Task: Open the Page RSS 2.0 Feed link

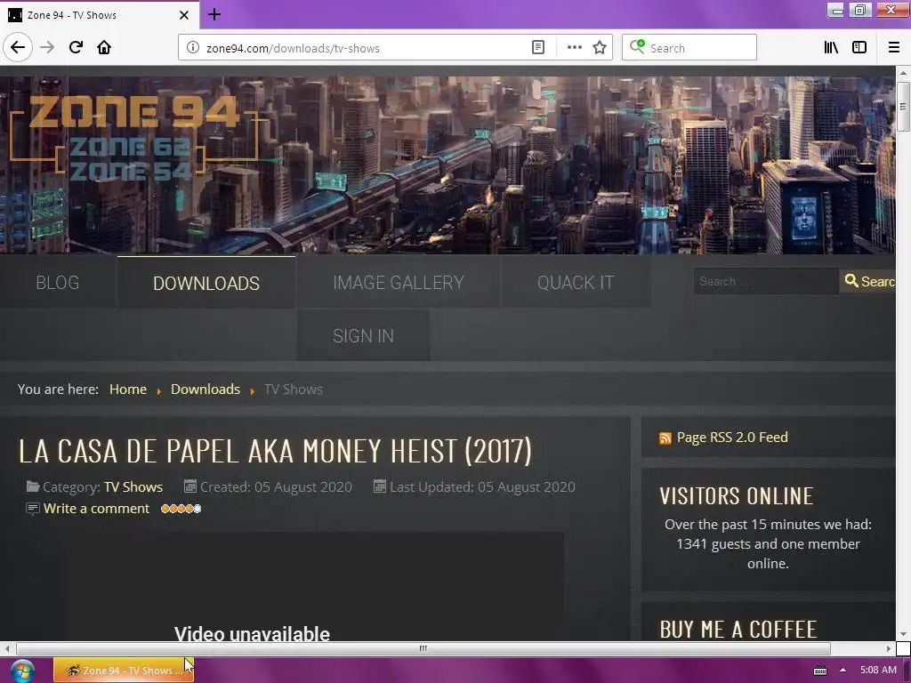Action: 732,438
